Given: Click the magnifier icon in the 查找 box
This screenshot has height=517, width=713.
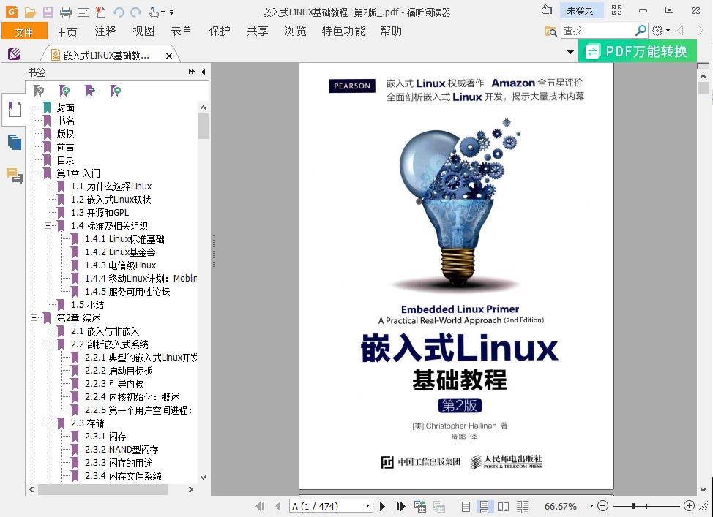Looking at the screenshot, I should click(x=641, y=31).
